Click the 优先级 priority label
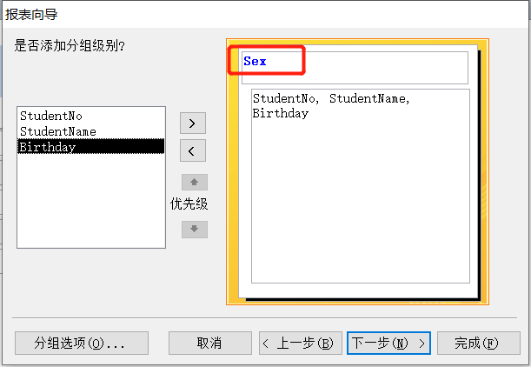This screenshot has height=367, width=531. 189,204
